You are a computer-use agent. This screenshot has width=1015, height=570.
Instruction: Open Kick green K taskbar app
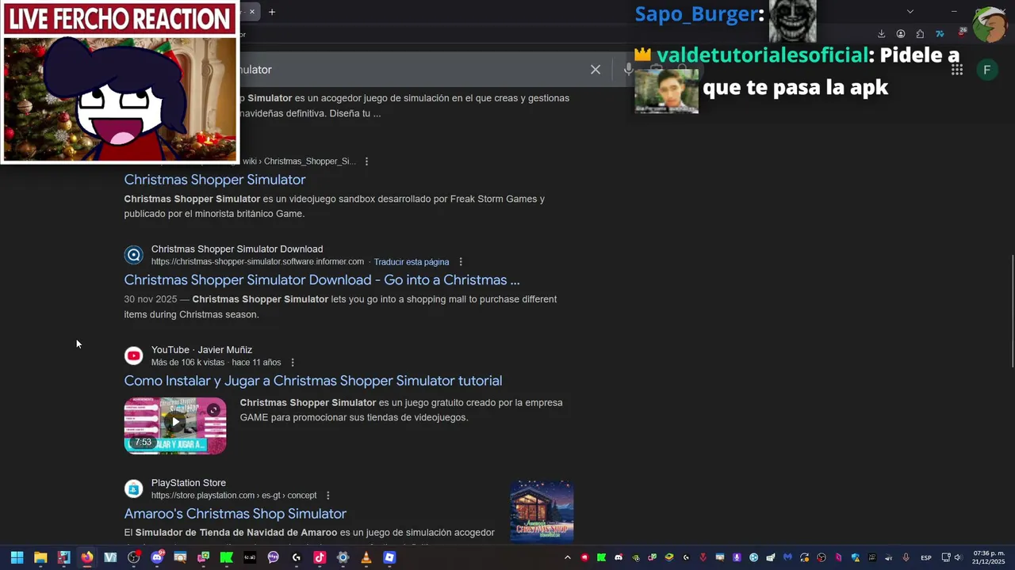pyautogui.click(x=226, y=557)
